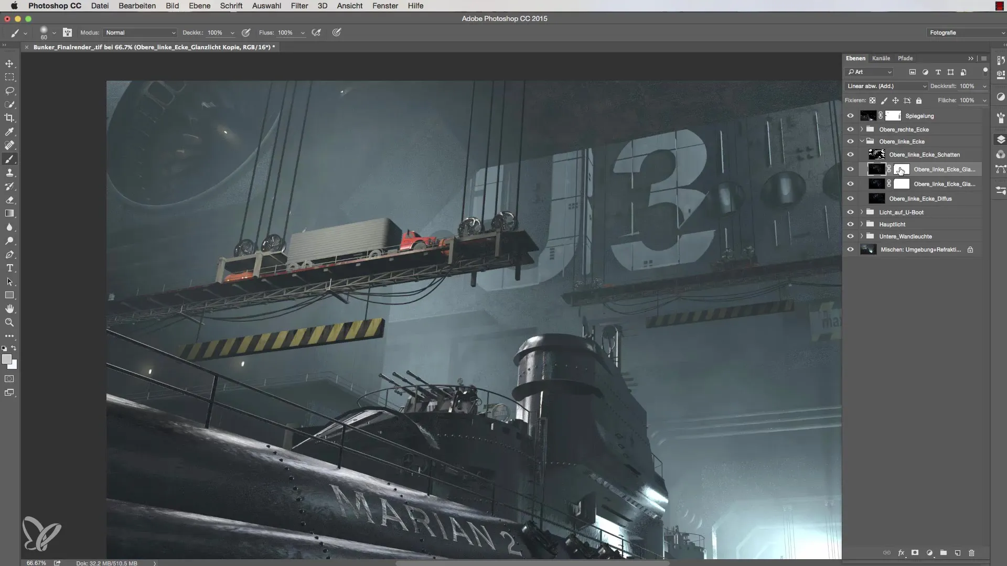Click the background color swatch
The image size is (1007, 566).
pyautogui.click(x=14, y=365)
